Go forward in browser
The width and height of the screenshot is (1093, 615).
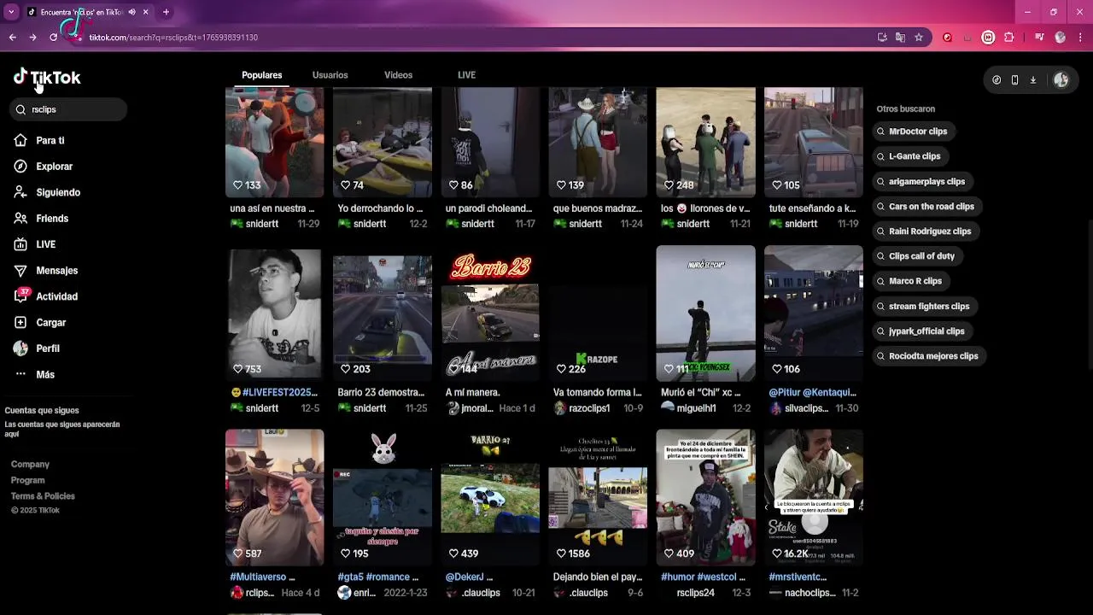(x=32, y=38)
